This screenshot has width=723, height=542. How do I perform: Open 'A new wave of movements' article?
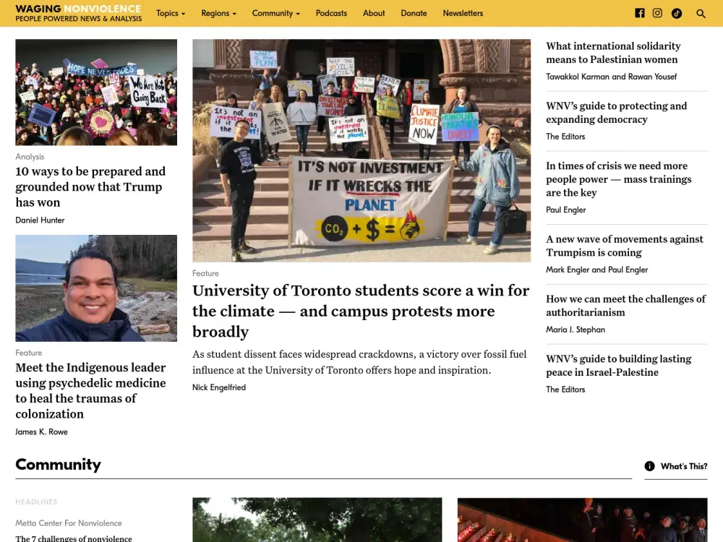(624, 246)
